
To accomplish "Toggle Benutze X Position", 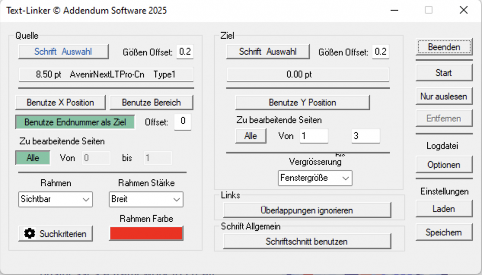I will coord(60,102).
